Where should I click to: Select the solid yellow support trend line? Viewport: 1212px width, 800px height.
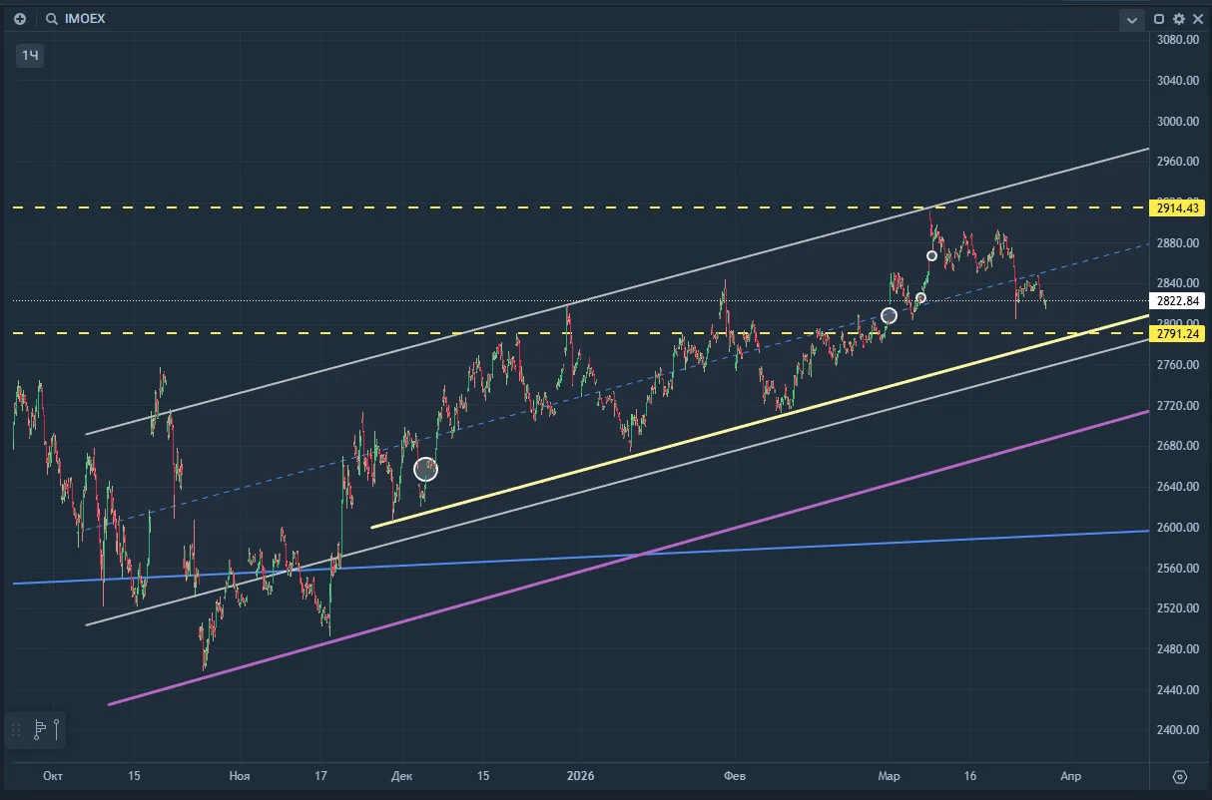click(759, 421)
